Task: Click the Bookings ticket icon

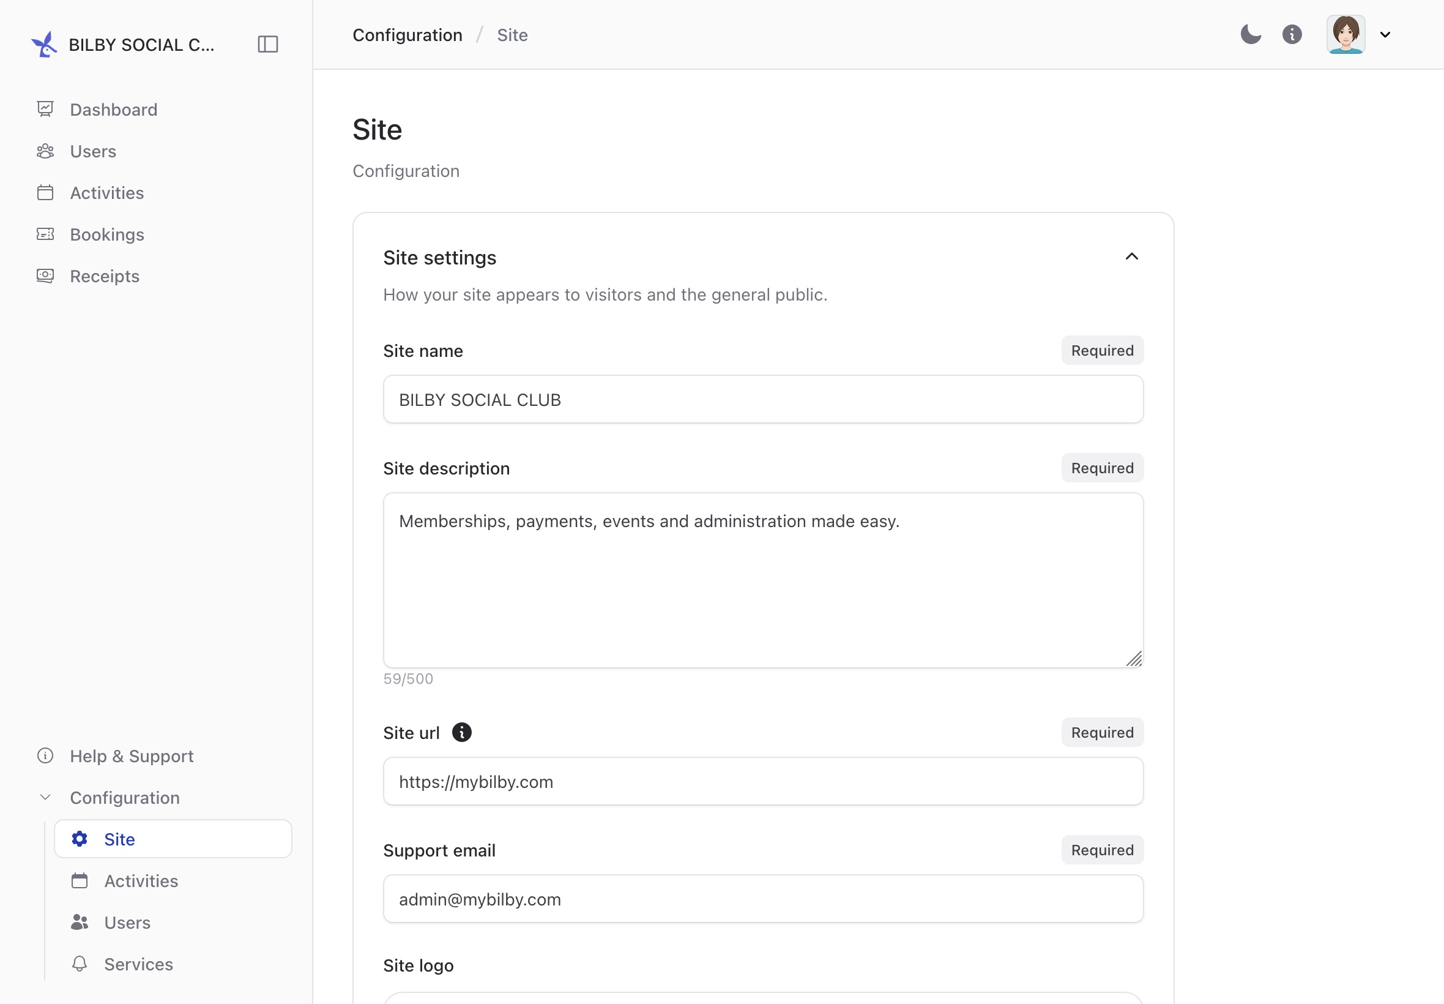Action: [45, 234]
